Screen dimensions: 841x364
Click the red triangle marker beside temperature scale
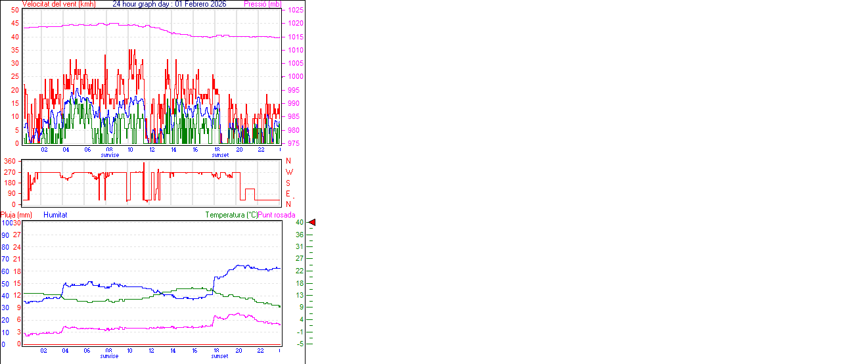(x=312, y=223)
